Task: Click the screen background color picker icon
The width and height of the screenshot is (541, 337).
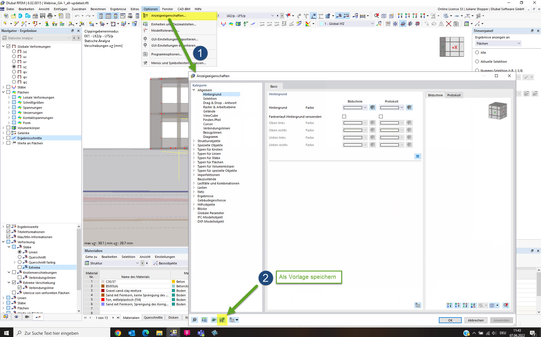Action: [373, 108]
